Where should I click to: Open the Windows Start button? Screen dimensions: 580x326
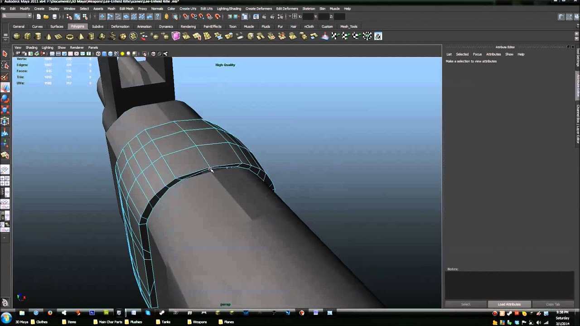point(6,317)
